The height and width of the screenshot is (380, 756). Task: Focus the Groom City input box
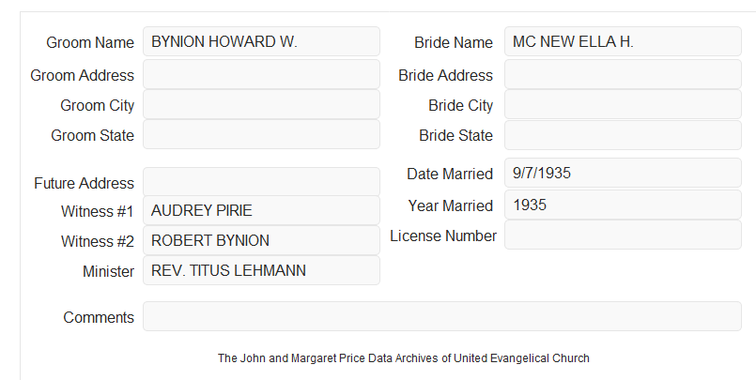click(x=261, y=104)
